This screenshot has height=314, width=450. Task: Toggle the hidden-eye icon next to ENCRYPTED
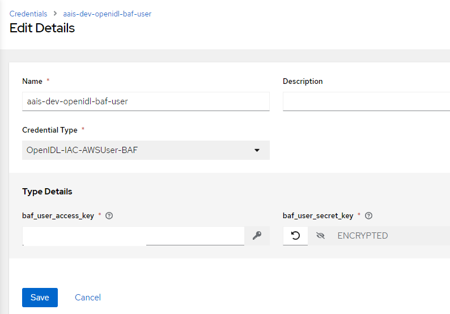[320, 236]
